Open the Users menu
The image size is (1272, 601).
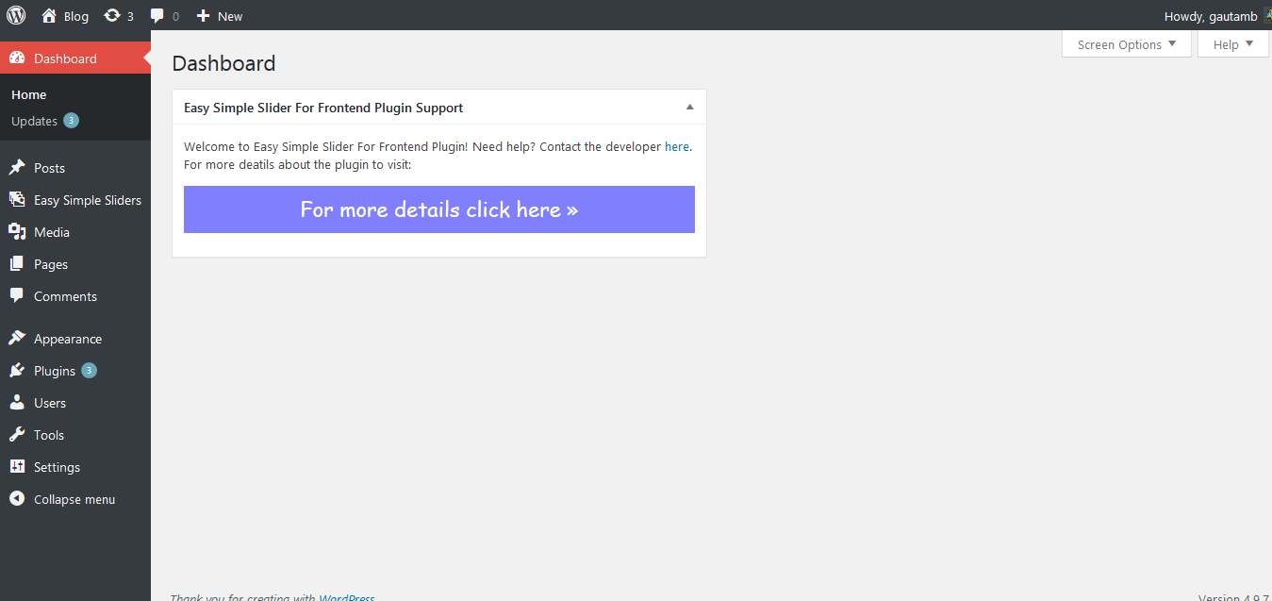click(50, 403)
